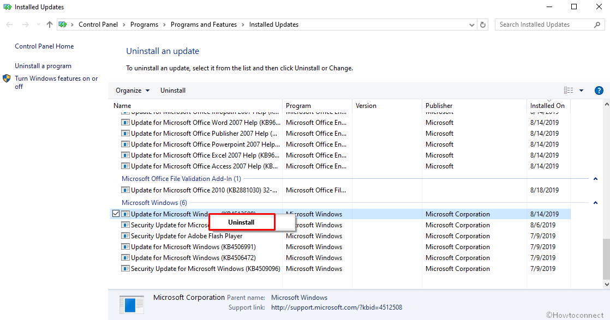
Task: Click icon of KB4506991 update row
Action: pos(125,247)
